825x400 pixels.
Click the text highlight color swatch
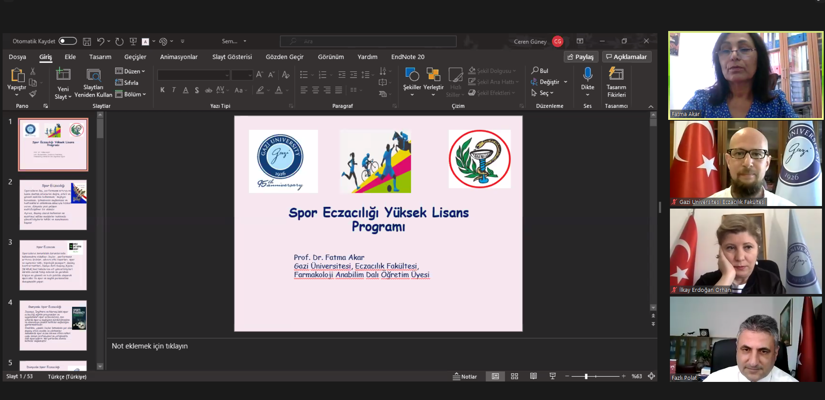(260, 90)
